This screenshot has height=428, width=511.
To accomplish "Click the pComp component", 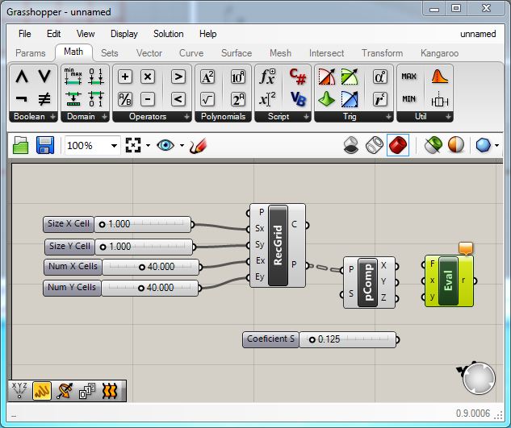I will pyautogui.click(x=367, y=282).
